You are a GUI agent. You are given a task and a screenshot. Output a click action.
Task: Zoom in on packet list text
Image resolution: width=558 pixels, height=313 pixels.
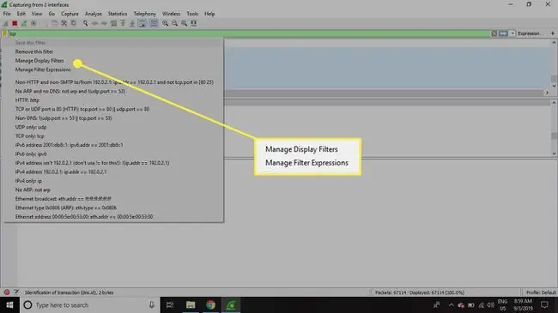pyautogui.click(x=165, y=23)
